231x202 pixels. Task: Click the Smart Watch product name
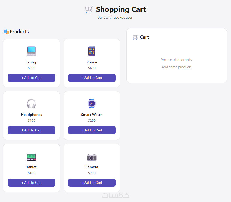[x=92, y=115]
